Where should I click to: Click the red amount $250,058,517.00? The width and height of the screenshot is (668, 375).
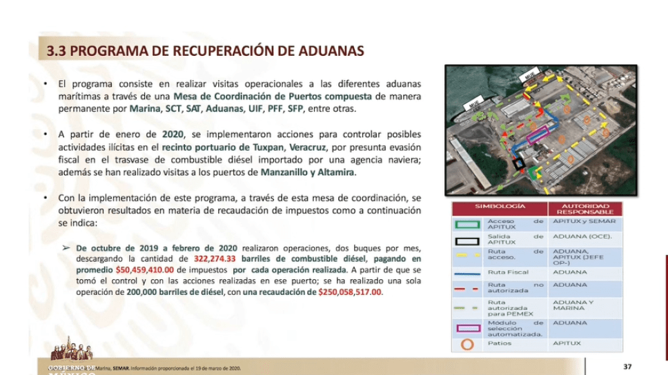351,292
